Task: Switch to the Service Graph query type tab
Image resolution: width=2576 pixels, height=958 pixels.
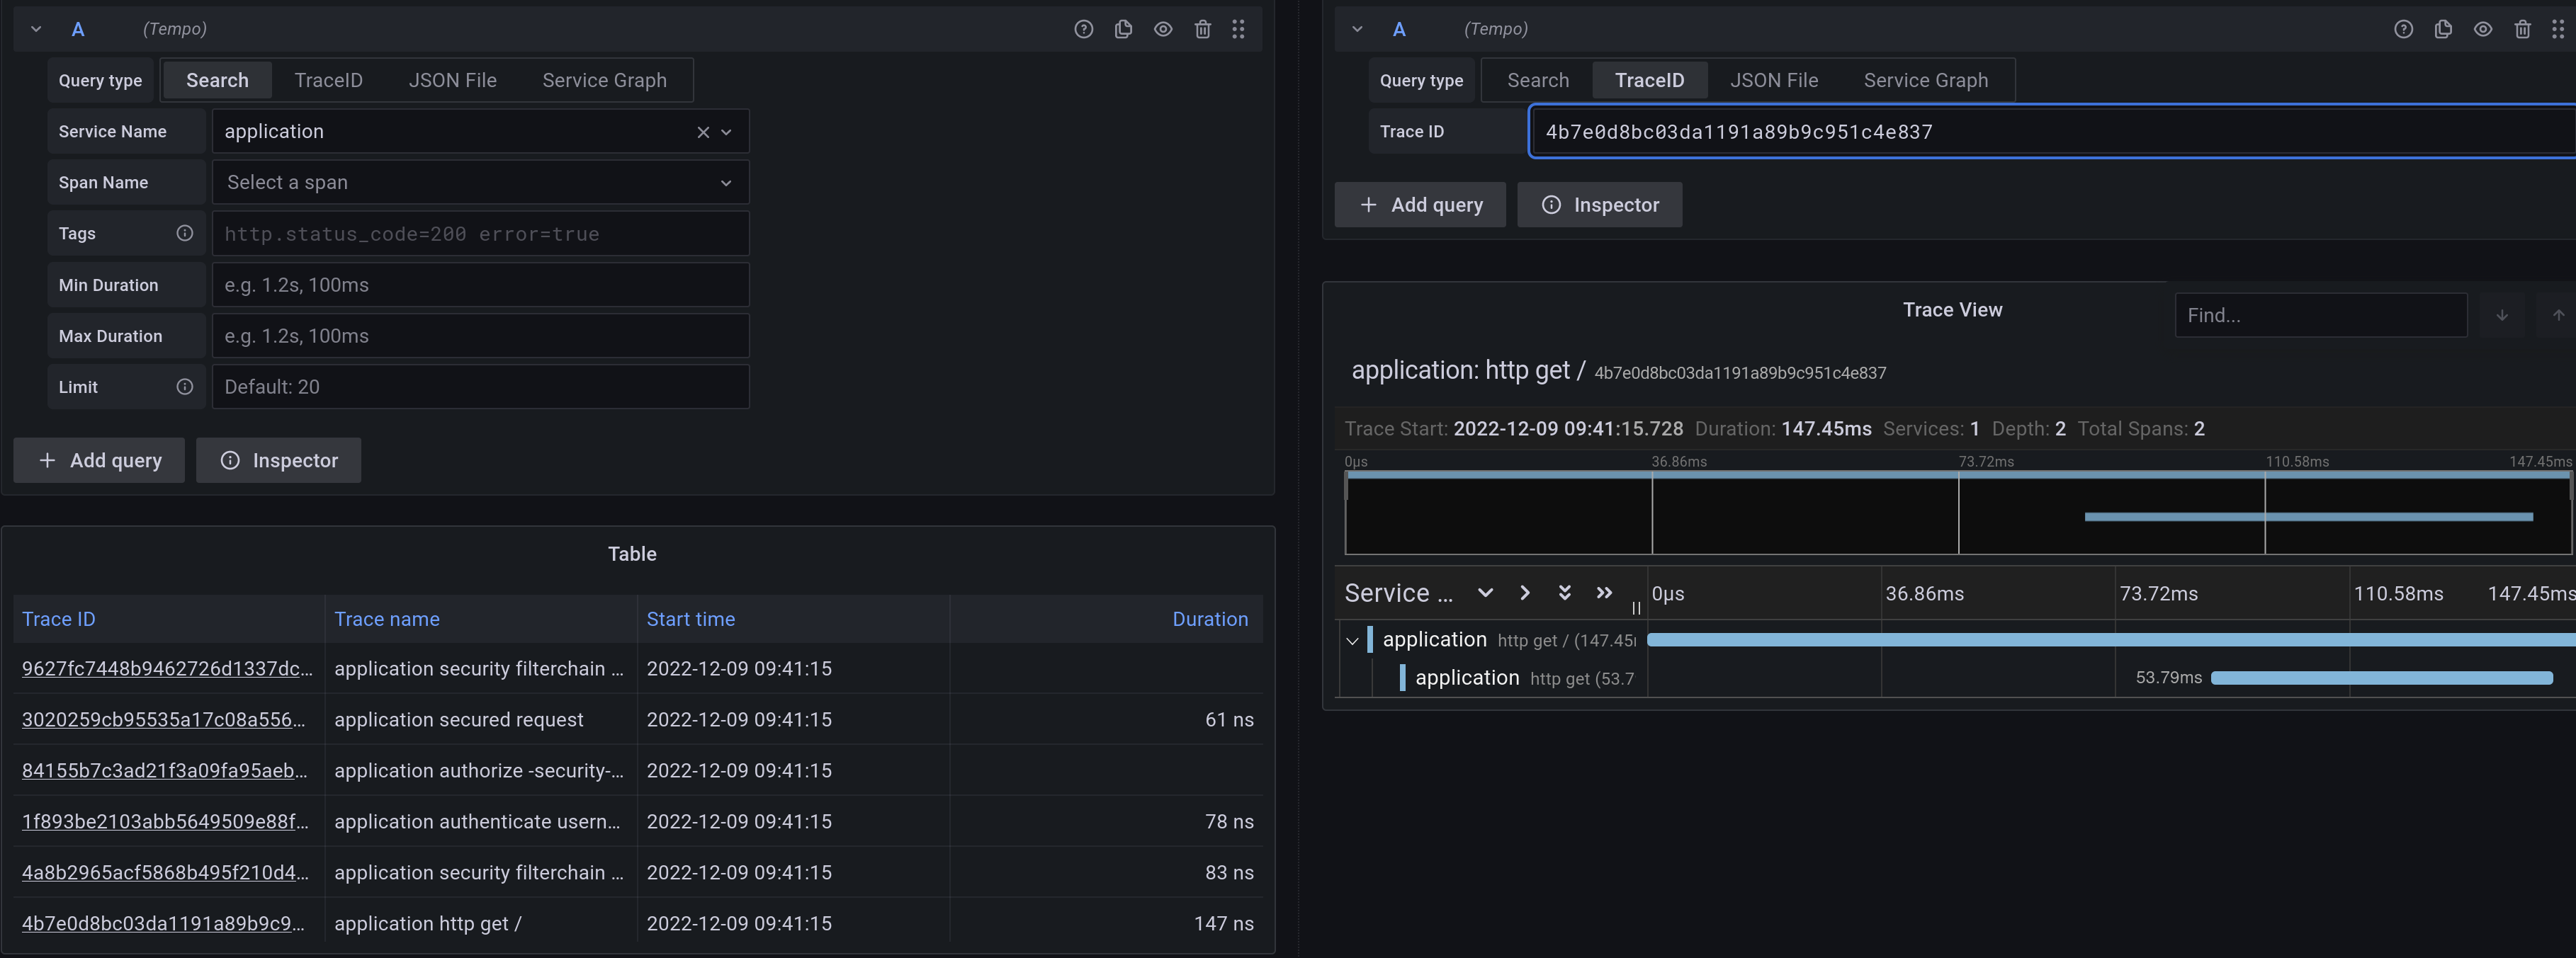Action: tap(604, 80)
